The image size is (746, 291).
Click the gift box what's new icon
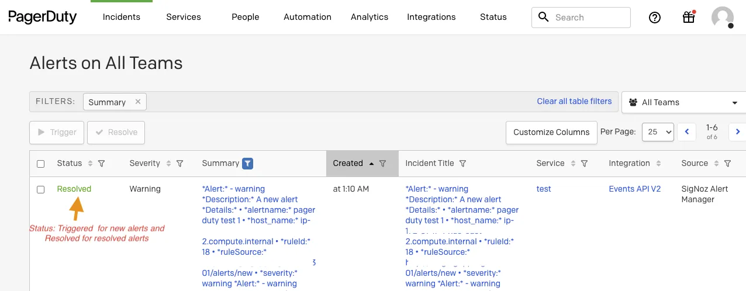(x=689, y=17)
